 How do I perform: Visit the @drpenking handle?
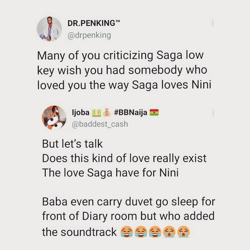pyautogui.click(x=89, y=35)
